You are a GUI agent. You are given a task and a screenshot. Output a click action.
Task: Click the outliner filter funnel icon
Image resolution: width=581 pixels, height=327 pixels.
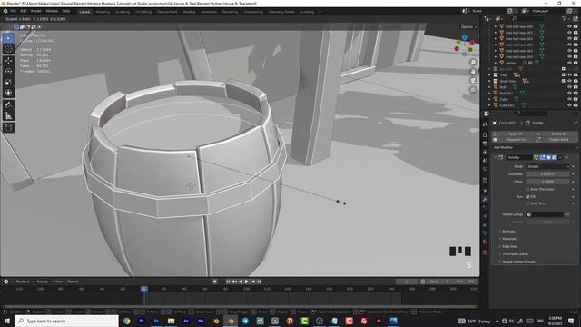(565, 18)
